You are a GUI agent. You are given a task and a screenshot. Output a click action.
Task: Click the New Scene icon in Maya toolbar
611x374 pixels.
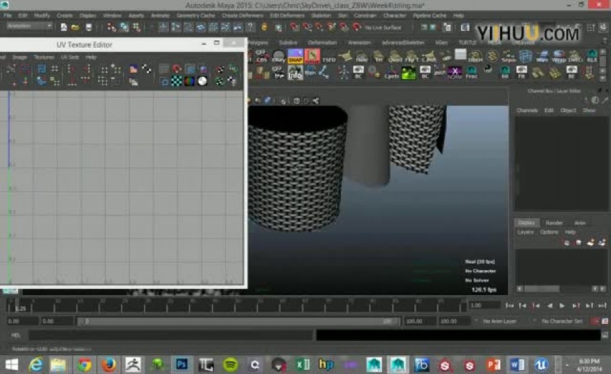[64, 27]
